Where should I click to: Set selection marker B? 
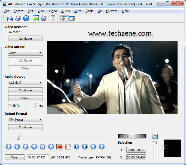pos(68,147)
